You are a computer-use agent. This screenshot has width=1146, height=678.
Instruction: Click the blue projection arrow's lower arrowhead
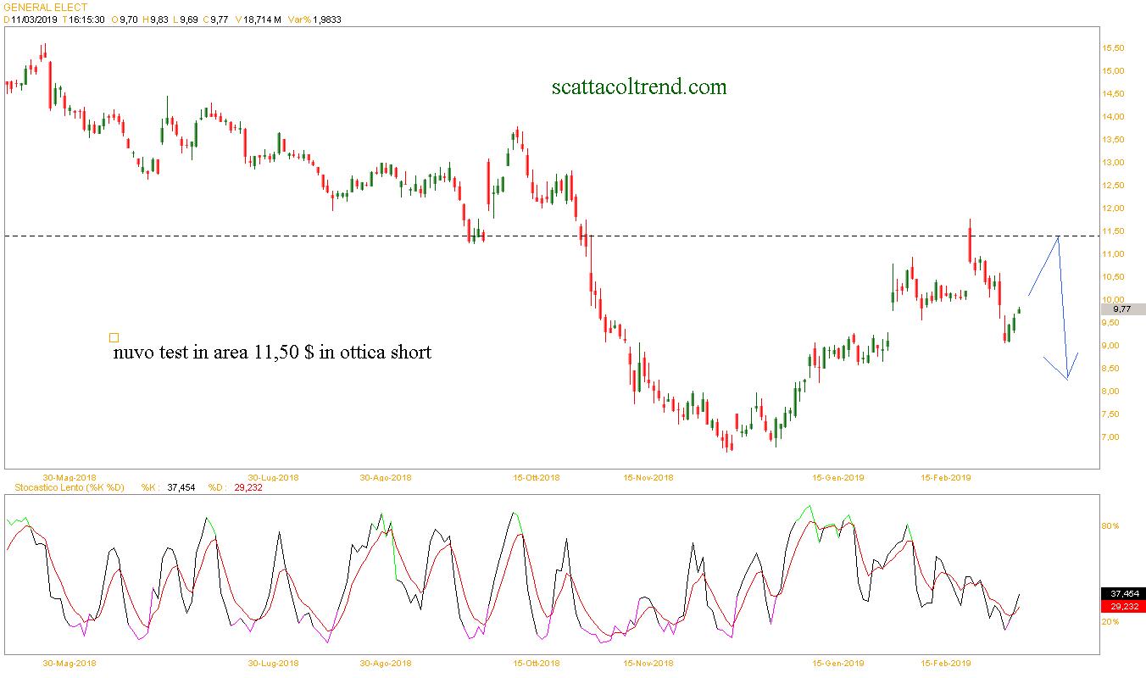pos(1066,375)
